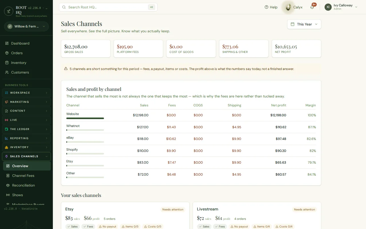
Task: Click the Etsy Costs 0/5 chip
Action: tap(153, 226)
